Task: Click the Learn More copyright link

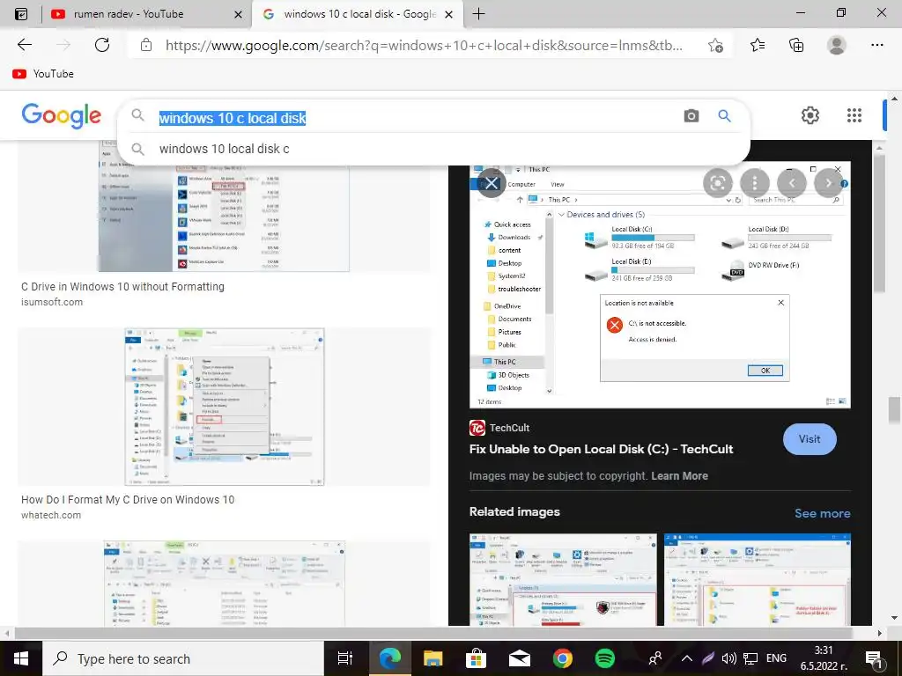Action: (x=679, y=476)
